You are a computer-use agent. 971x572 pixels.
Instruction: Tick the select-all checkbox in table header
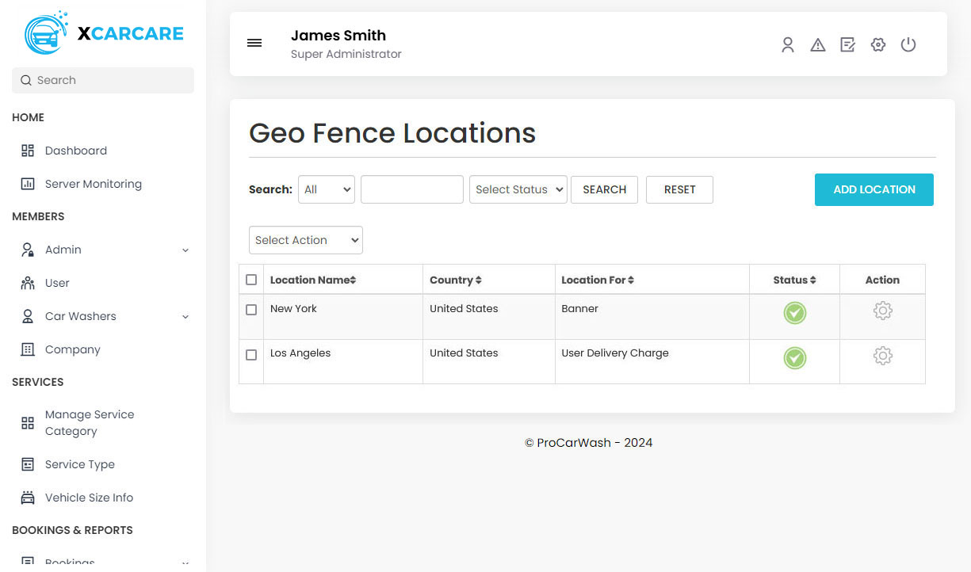click(x=251, y=280)
